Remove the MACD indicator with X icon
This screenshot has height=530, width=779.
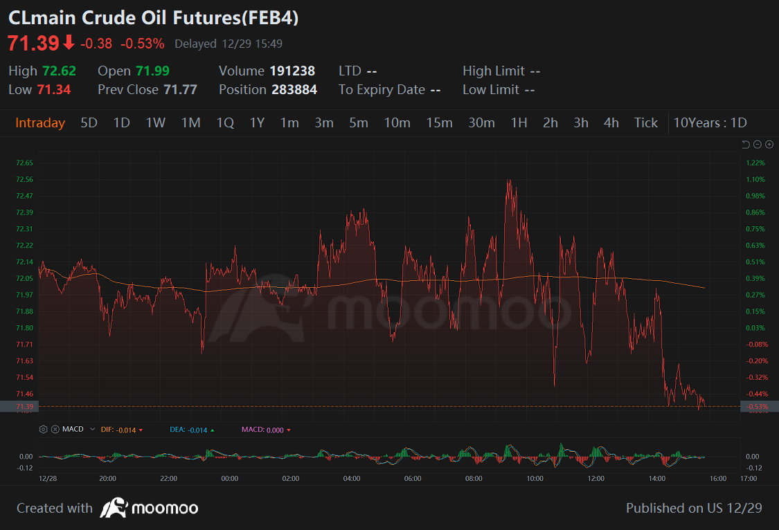click(x=55, y=430)
